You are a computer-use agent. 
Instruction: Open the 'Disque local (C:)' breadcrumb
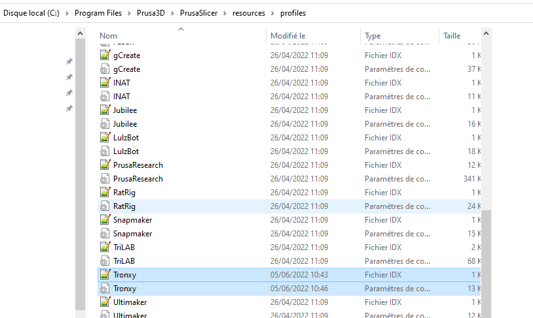(31, 13)
